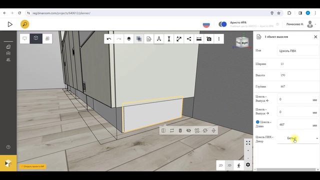Activate the diagonal measure arrow tool
This screenshot has width=320, height=180.
tap(179, 39)
